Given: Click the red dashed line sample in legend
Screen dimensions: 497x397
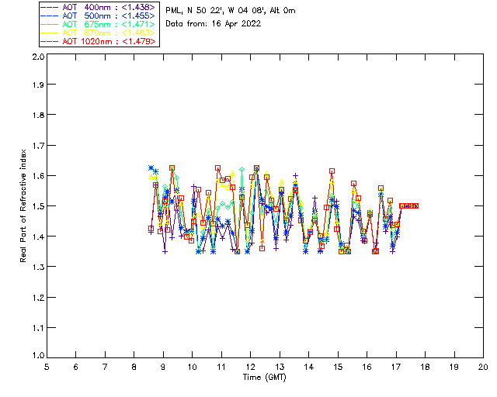Looking at the screenshot, I should point(50,41).
